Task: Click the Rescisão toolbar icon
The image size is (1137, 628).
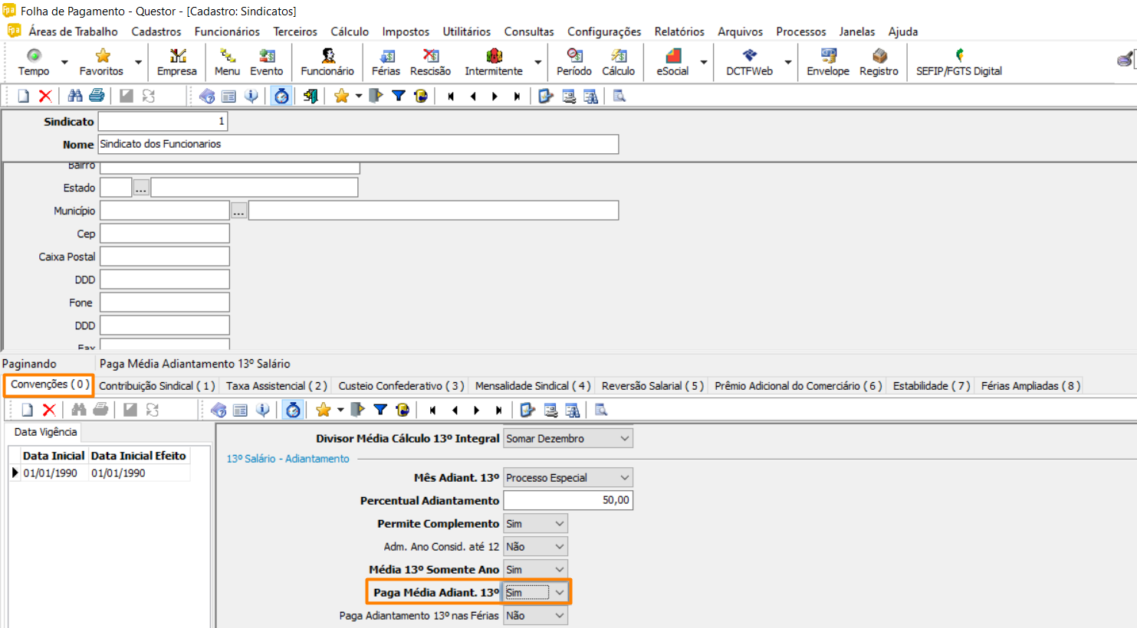Action: tap(430, 61)
